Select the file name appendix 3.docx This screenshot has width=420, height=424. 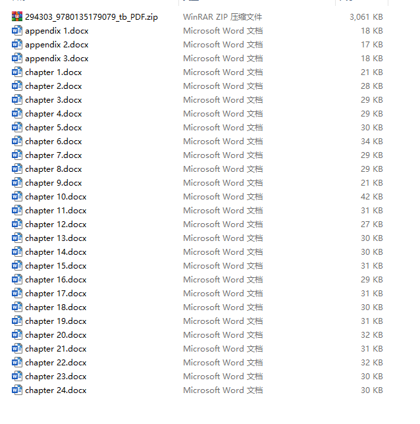[57, 59]
